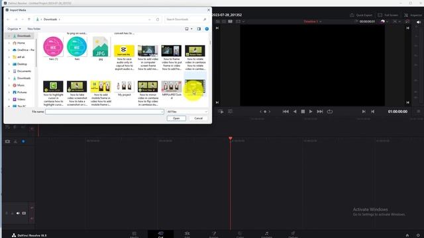Select the pink heic (1) file
This screenshot has height=238, width=424.
click(53, 48)
